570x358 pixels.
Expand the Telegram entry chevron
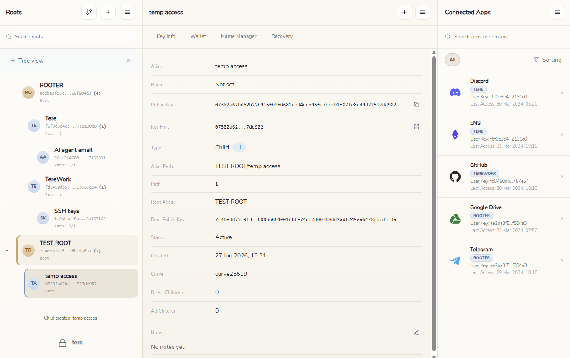coord(562,261)
